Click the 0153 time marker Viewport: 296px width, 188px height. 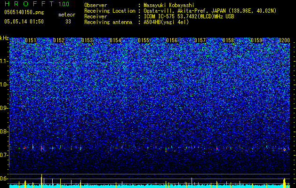click(87, 40)
